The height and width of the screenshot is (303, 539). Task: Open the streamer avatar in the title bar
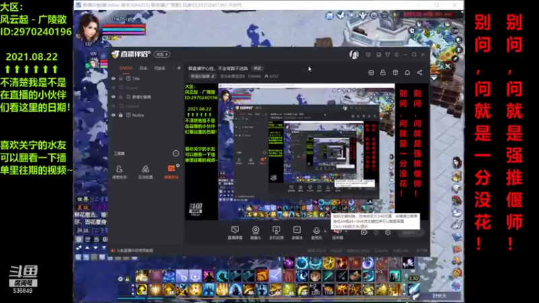[354, 55]
